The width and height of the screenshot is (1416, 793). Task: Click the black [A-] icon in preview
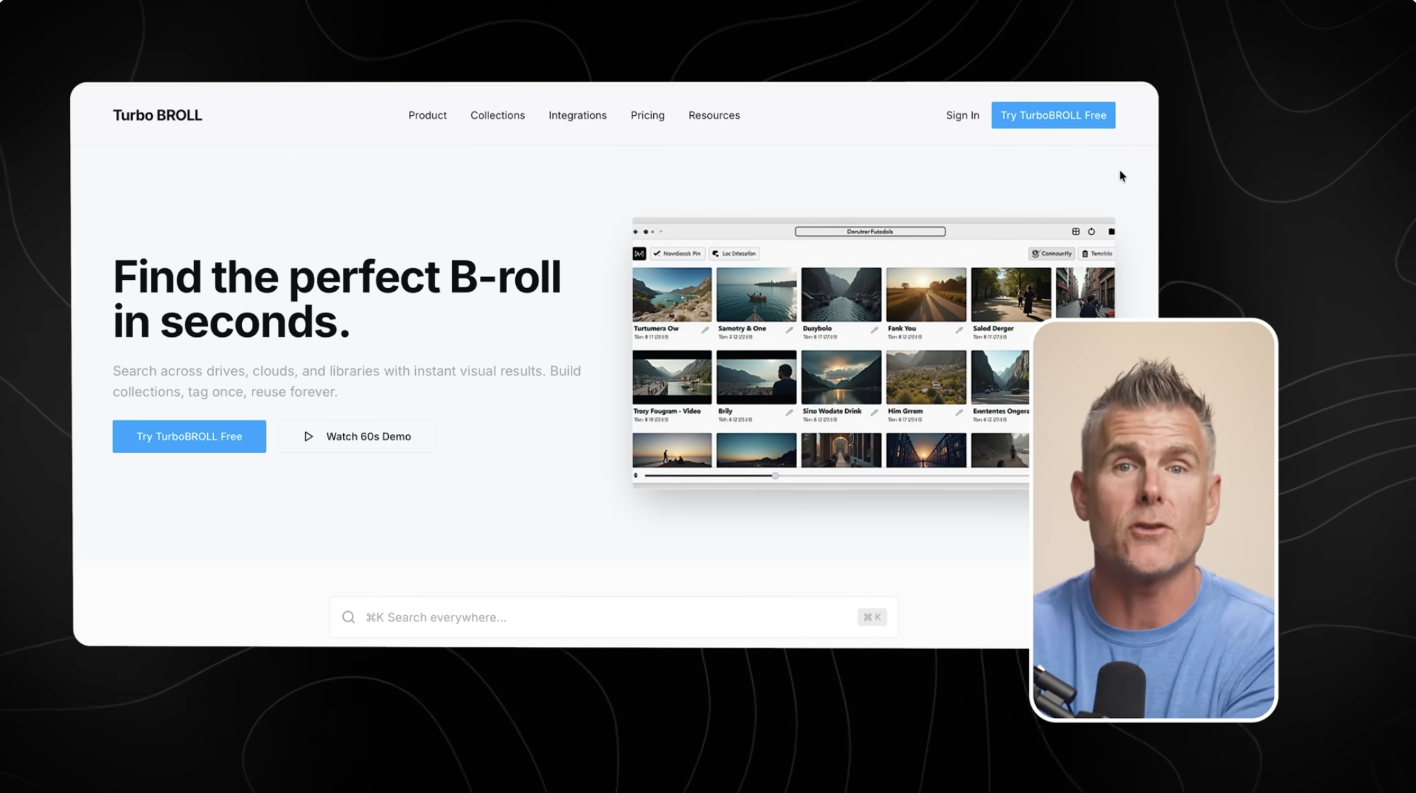click(x=639, y=254)
